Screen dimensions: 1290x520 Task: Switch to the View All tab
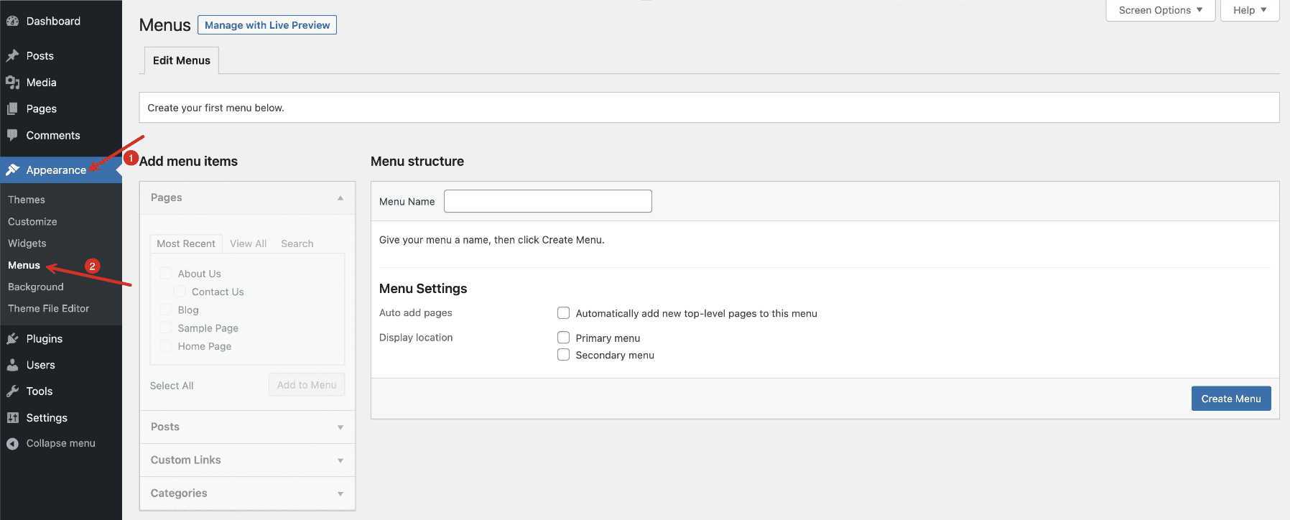coord(248,243)
